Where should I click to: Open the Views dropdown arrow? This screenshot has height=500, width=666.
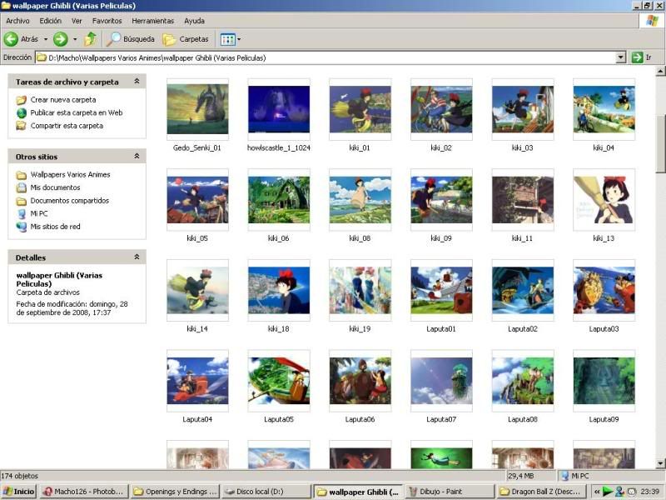[x=239, y=39]
